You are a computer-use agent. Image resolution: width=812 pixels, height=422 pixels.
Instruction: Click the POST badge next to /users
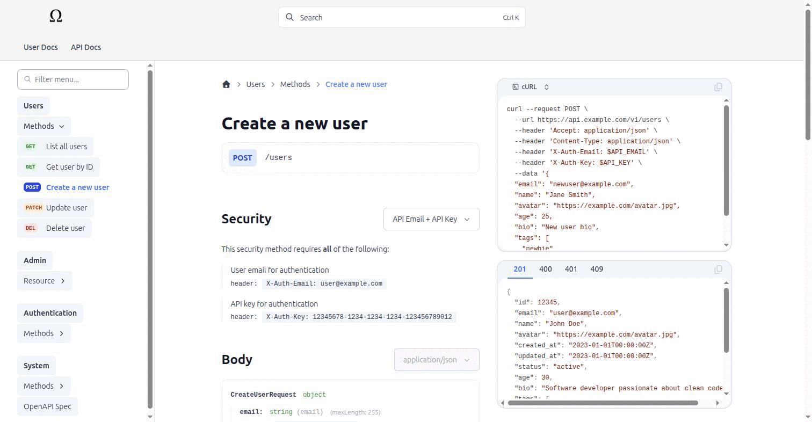242,158
